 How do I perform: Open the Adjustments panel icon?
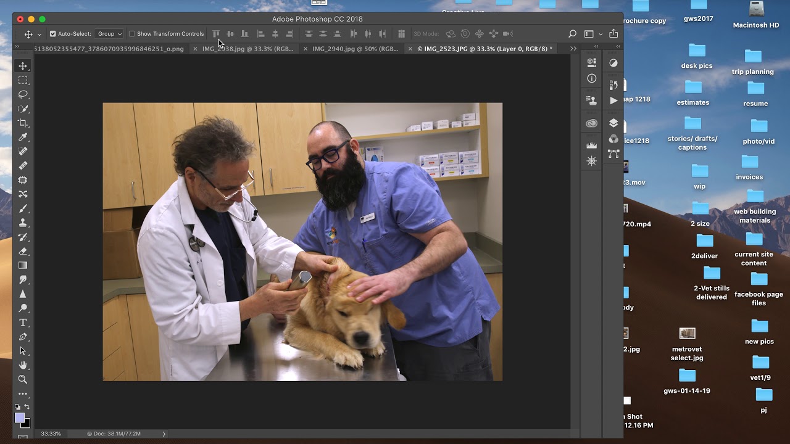coord(613,63)
